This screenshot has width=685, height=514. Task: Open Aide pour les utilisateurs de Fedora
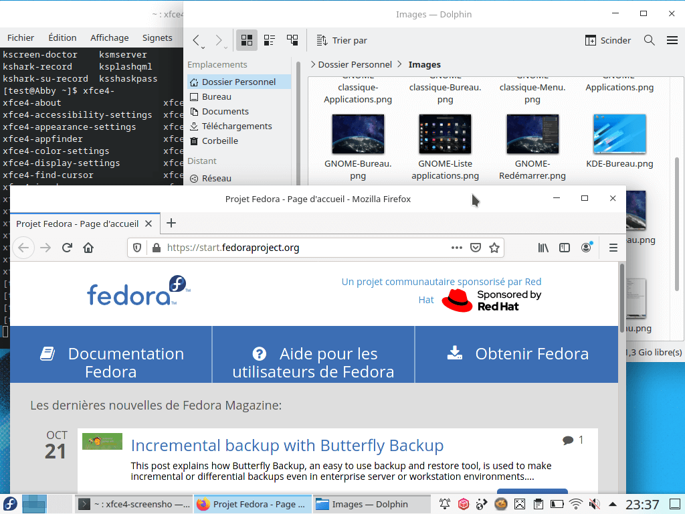[x=313, y=355]
